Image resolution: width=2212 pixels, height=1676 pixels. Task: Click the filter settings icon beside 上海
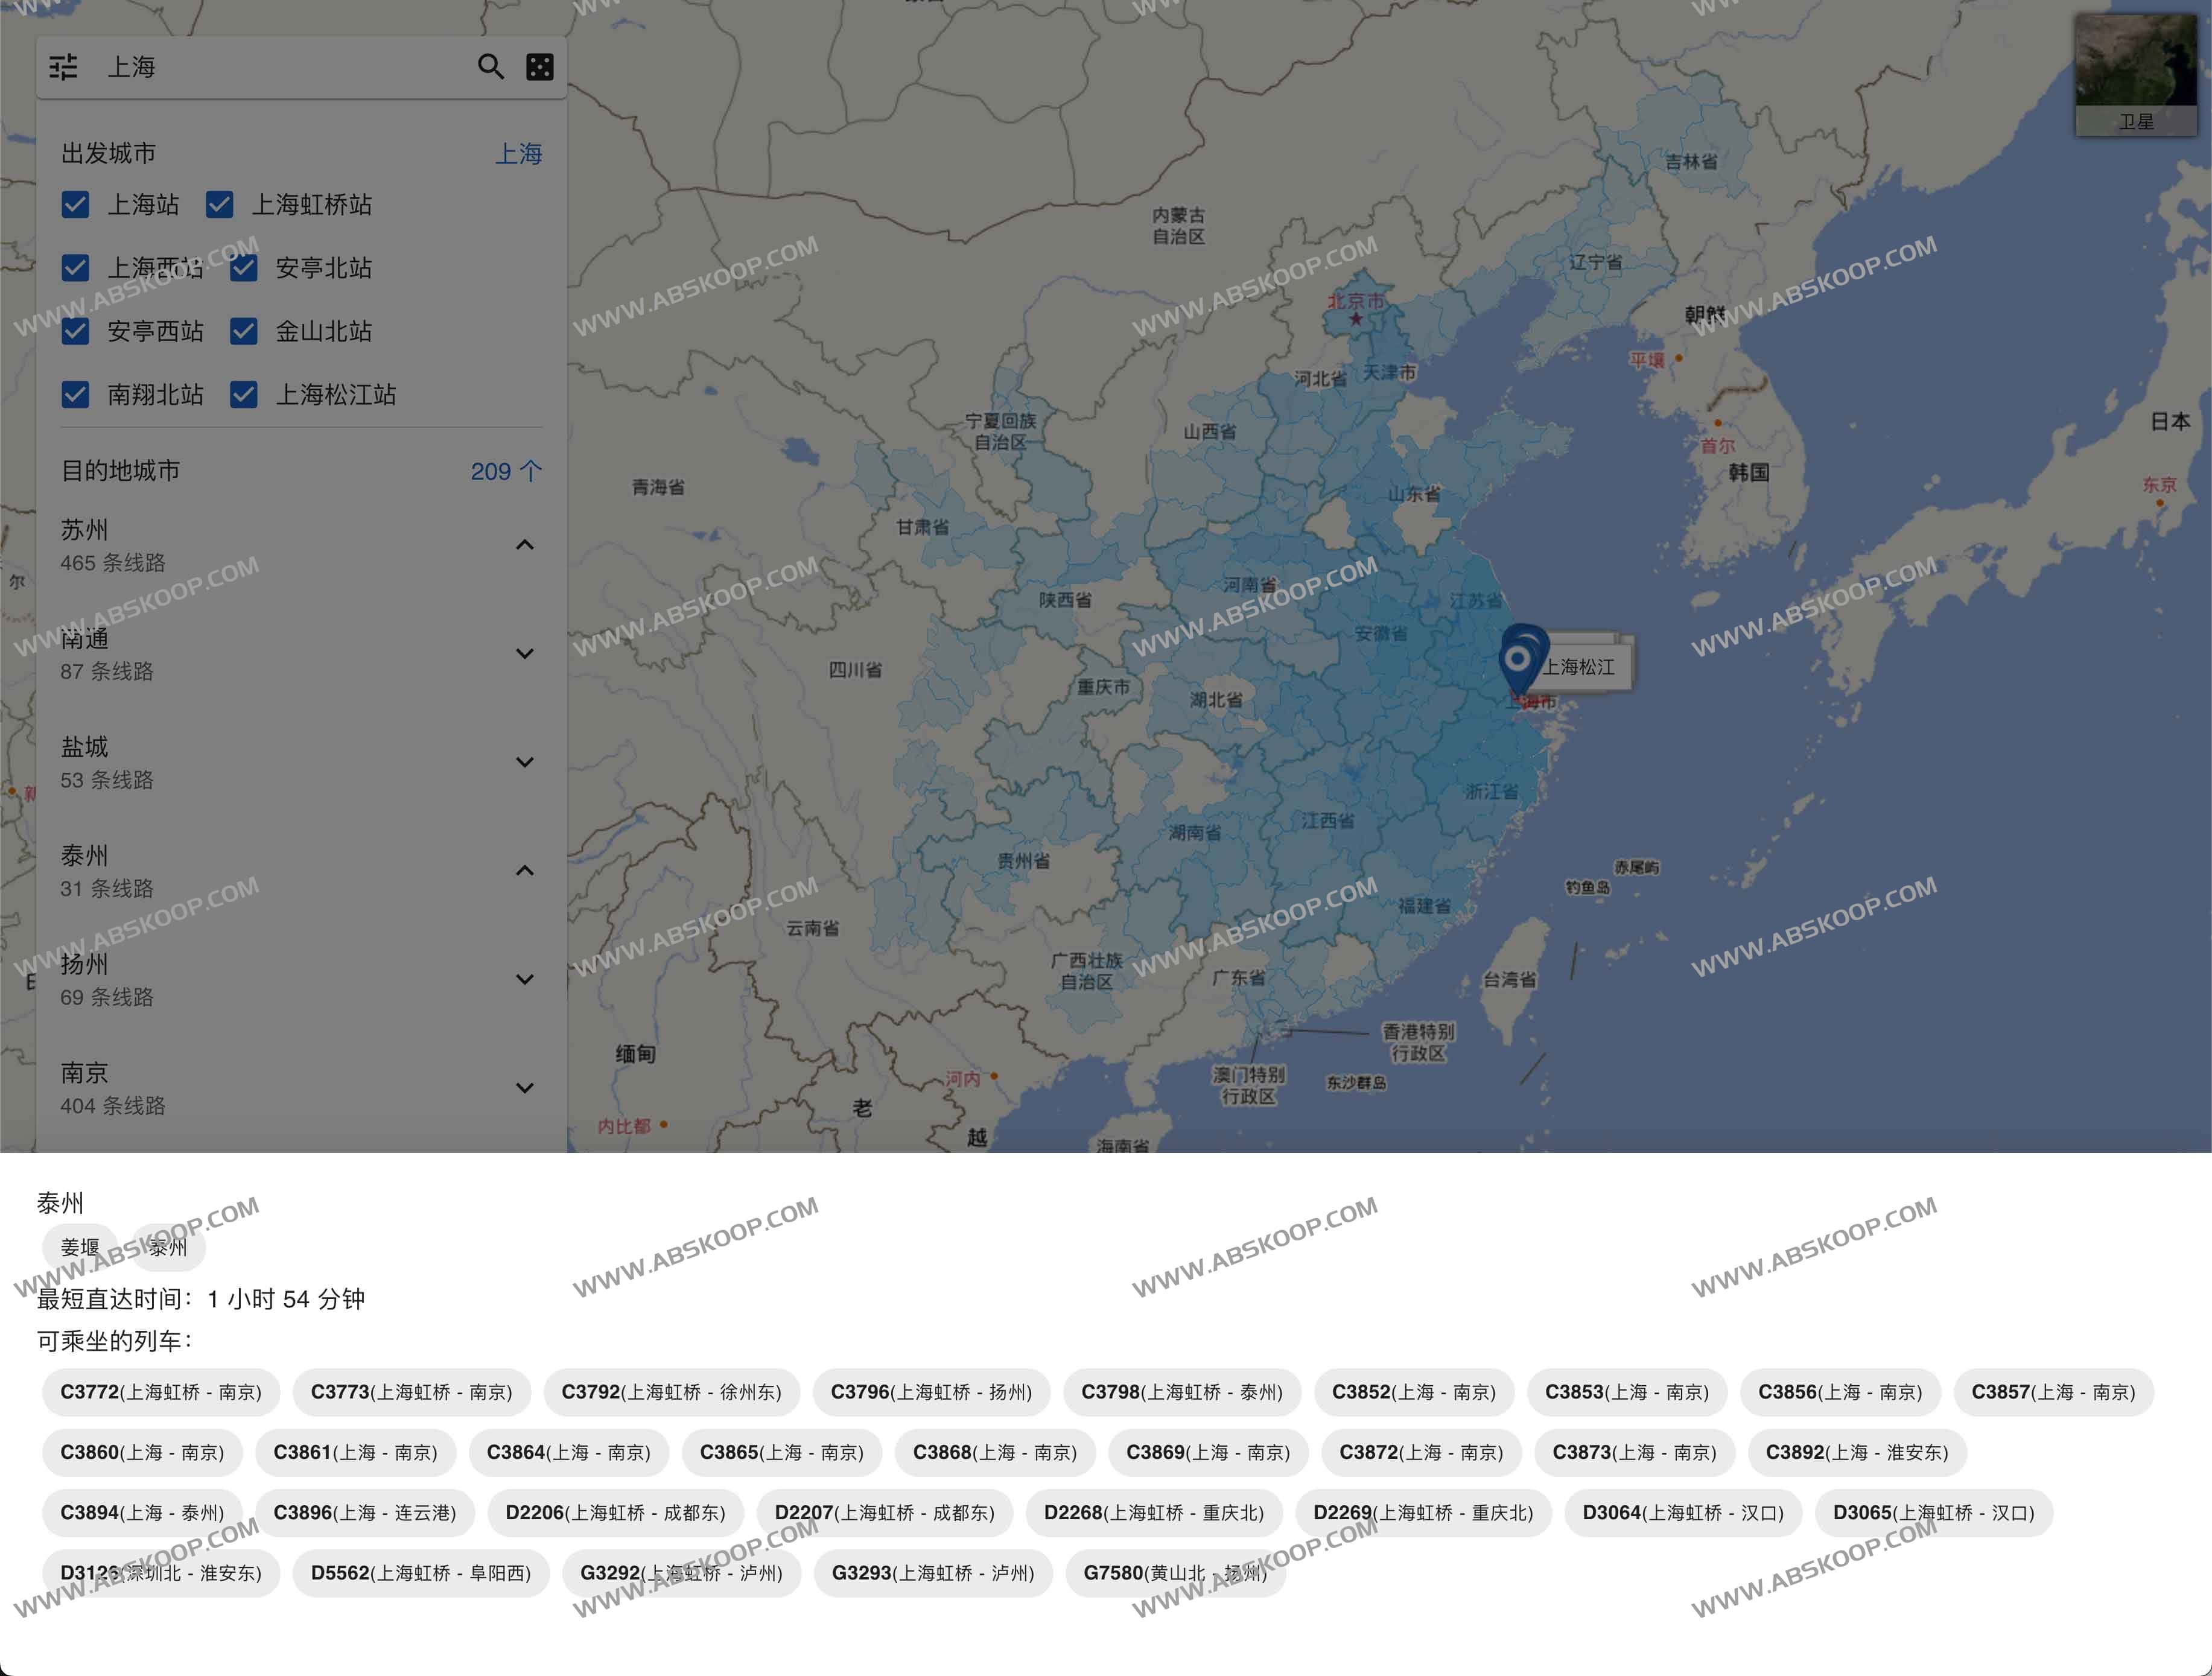pos(63,67)
